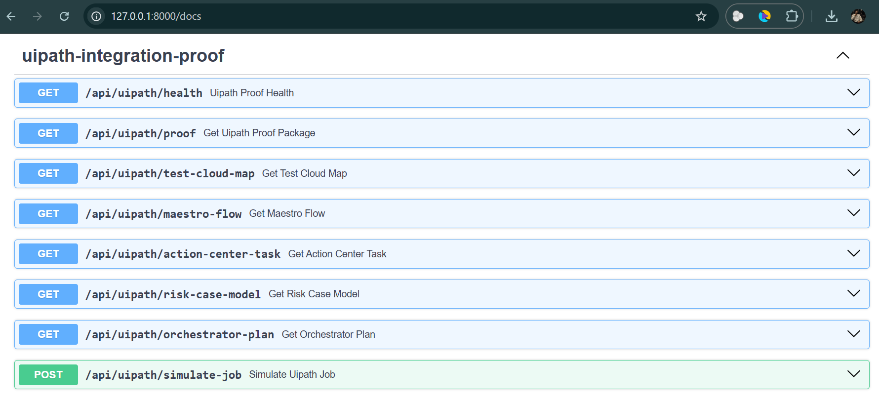Bookmark this page with the star icon
The width and height of the screenshot is (879, 402).
click(701, 16)
